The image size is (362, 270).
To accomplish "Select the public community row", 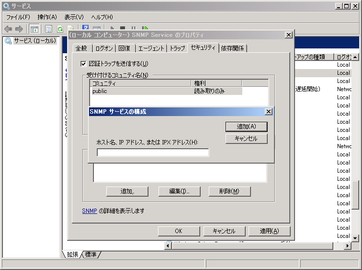I will 166,91.
